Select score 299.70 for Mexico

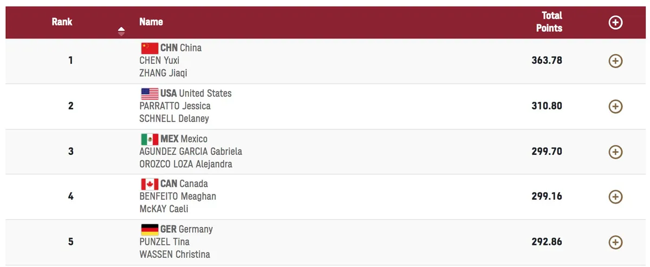tap(547, 152)
